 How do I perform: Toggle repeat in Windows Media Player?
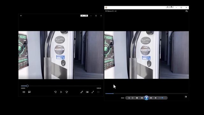pyautogui.click(x=133, y=98)
